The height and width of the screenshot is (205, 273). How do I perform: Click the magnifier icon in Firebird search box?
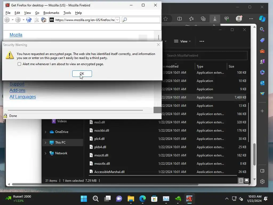tap(125, 20)
